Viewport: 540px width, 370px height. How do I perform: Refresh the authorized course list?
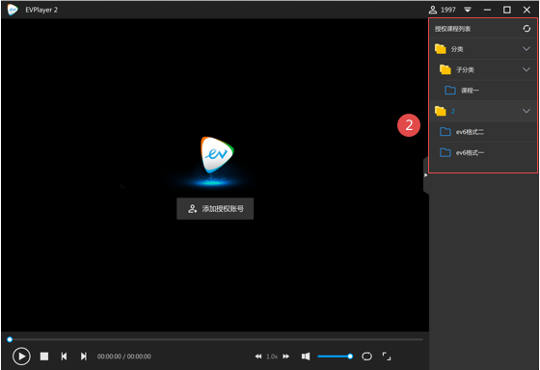pyautogui.click(x=526, y=29)
